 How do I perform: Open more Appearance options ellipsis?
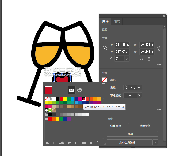[159, 109]
